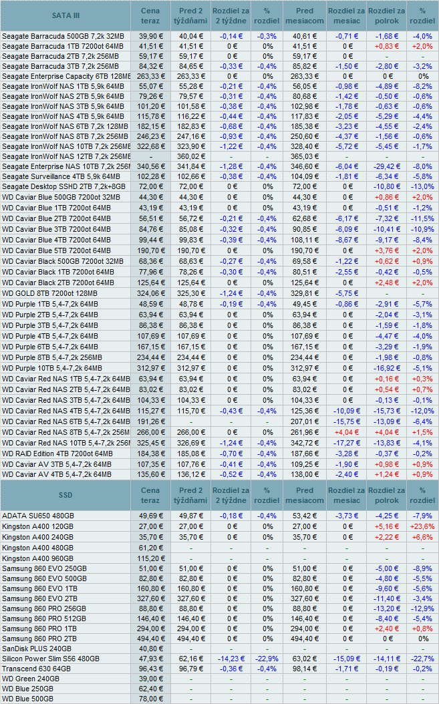This screenshot has height=704, width=439.
Task: Select -16,92 € value in WD Purple 10TB row
Action: tap(387, 368)
